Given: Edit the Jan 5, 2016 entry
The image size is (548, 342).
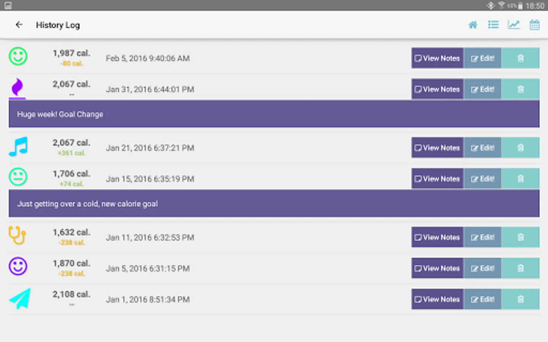Looking at the screenshot, I should pyautogui.click(x=483, y=268).
